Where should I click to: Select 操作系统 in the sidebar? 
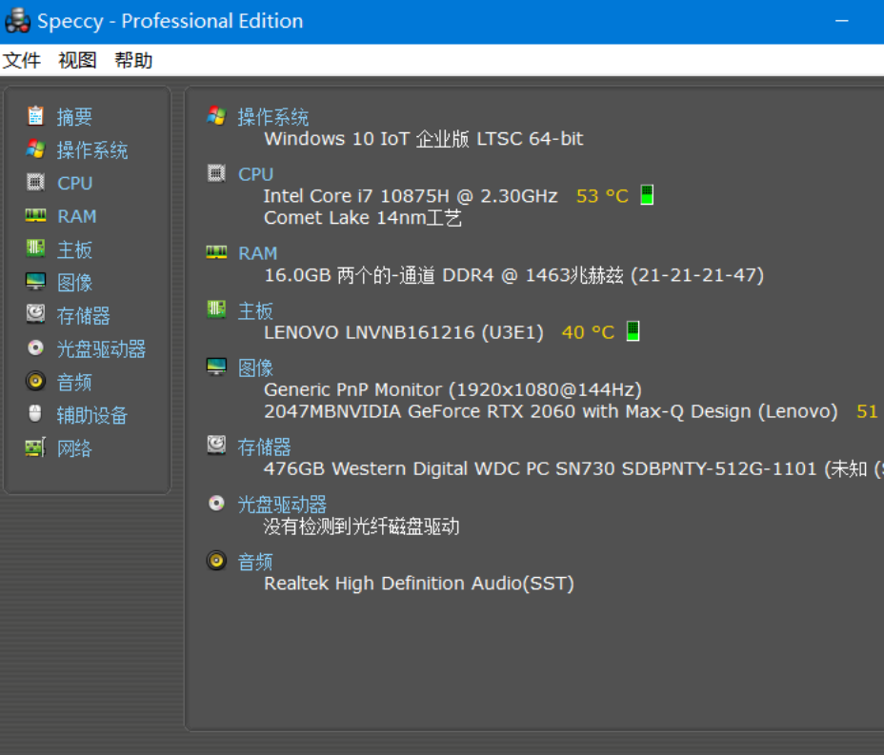click(x=92, y=149)
